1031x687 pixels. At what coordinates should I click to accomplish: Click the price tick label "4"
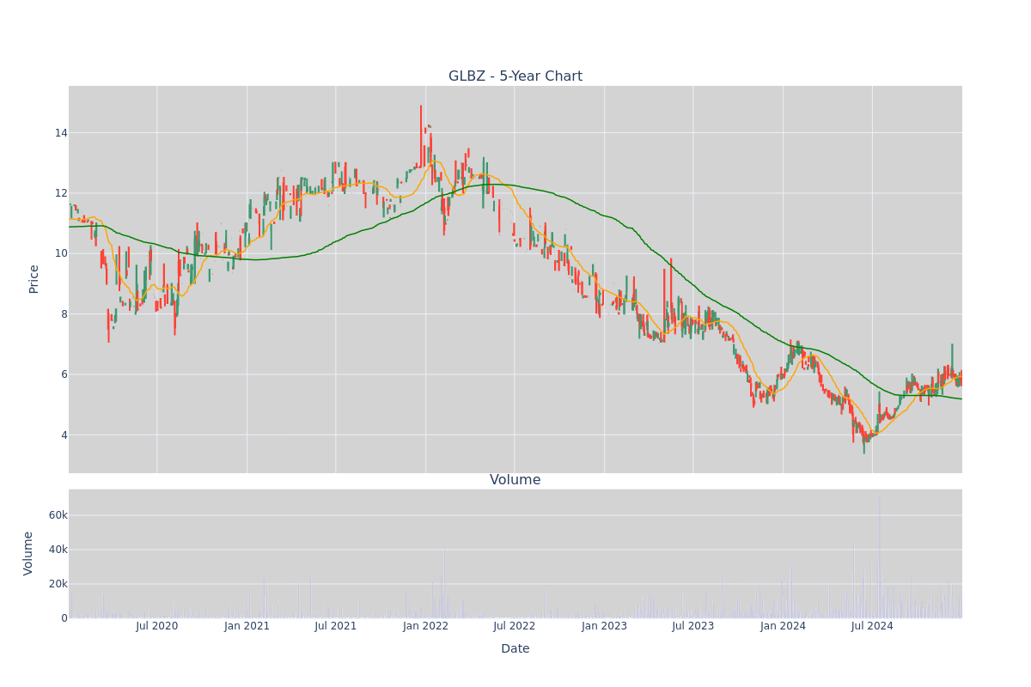(x=64, y=435)
